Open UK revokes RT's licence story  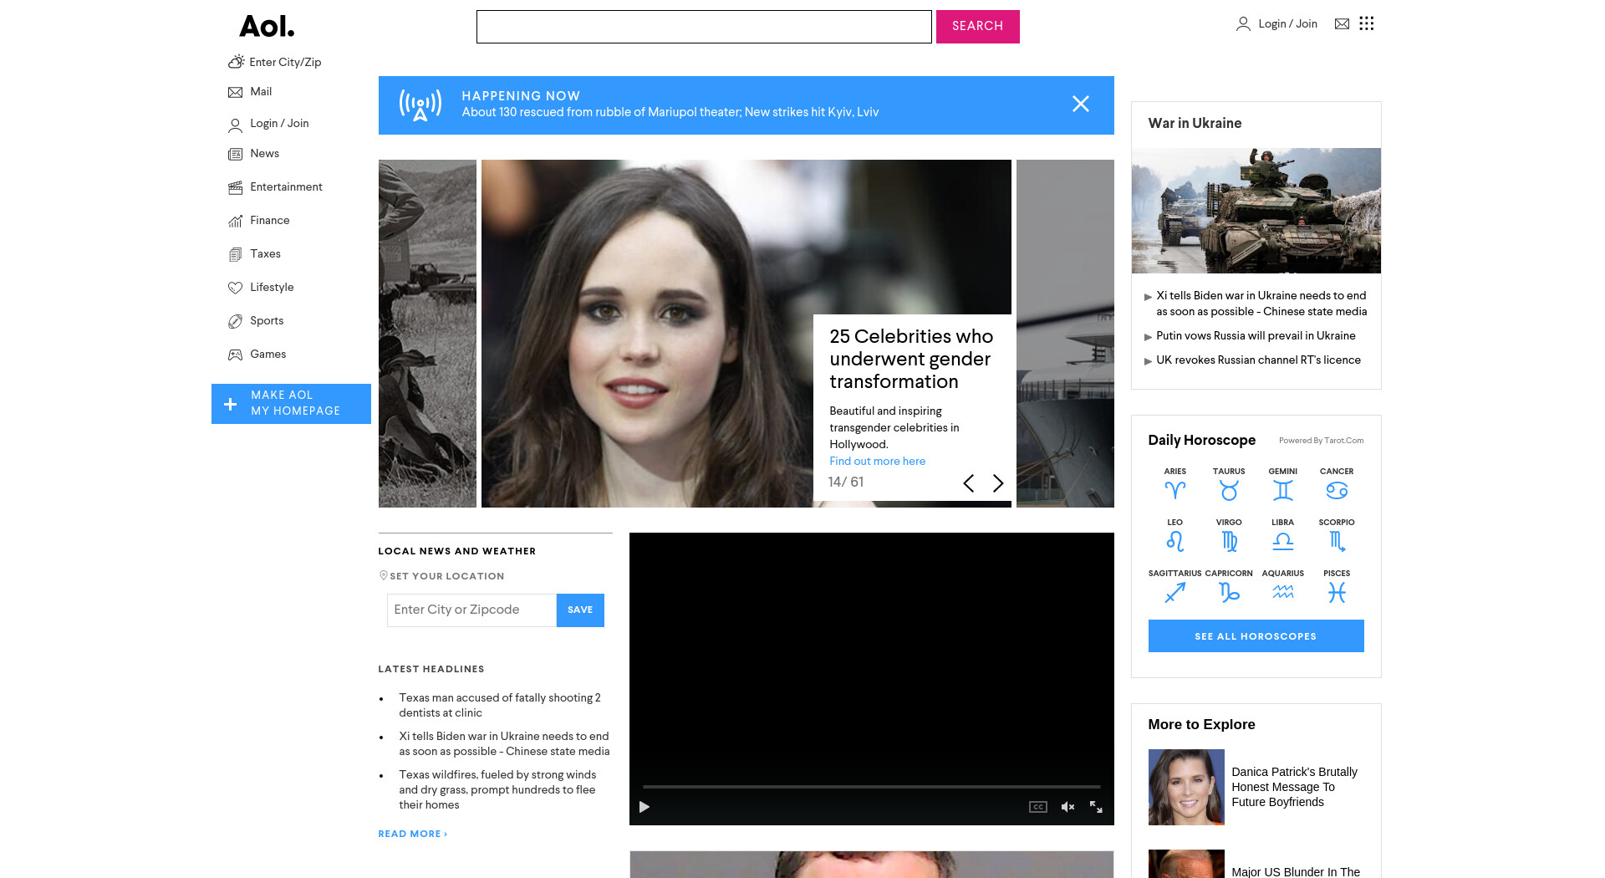pyautogui.click(x=1258, y=360)
